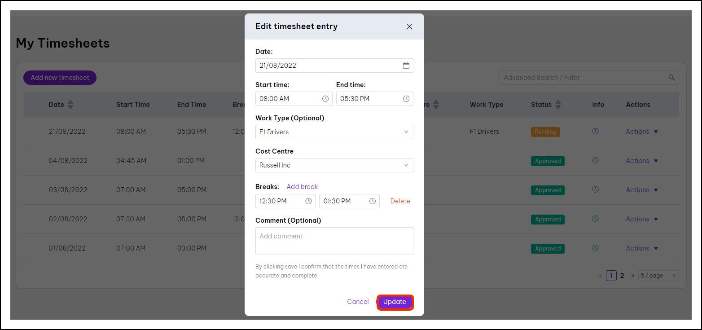Click the Start time clock icon

pyautogui.click(x=325, y=99)
